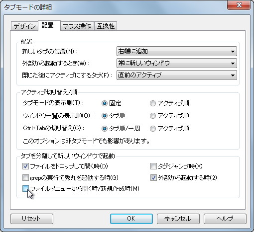254x232 pixels.
Task: Click the このオプションは非タブモードでも影響があります note
Action: coord(86,141)
